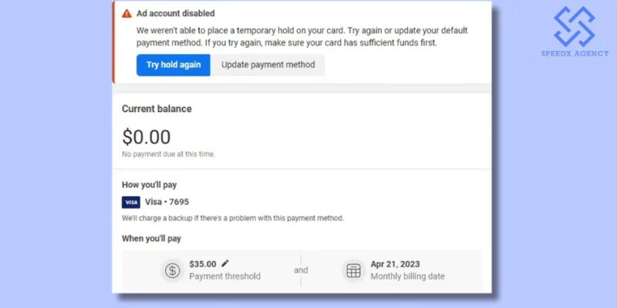Click the $35.00 threshold amount
The height and width of the screenshot is (308, 617).
click(203, 263)
